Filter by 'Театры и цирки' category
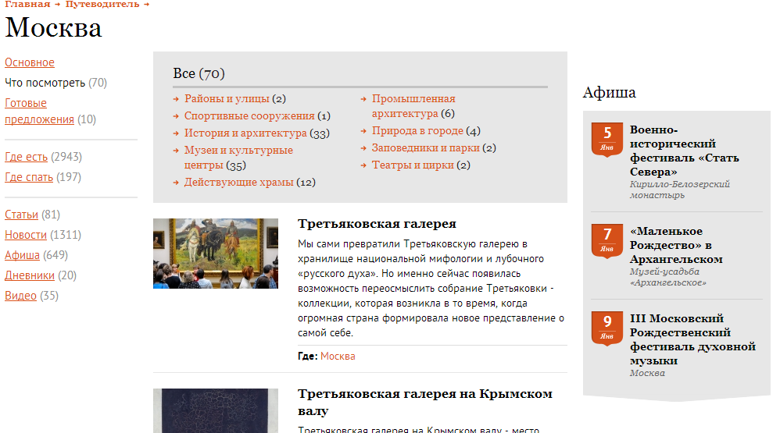Screen dimensions: 780x433 (x=413, y=165)
